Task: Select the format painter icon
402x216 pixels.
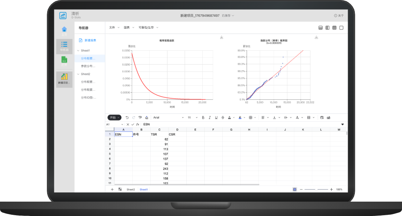Action: (x=140, y=117)
